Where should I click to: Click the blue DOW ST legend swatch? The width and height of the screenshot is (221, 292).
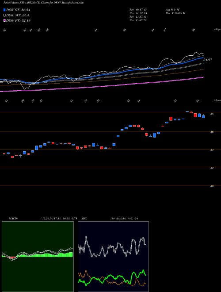click(4, 10)
